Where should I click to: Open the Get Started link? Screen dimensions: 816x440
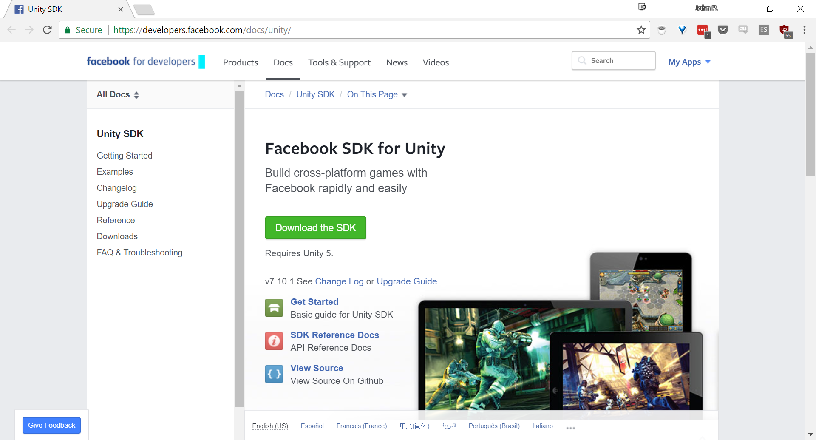(x=314, y=302)
